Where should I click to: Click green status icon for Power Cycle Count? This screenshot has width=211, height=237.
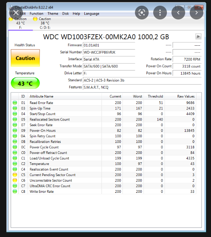pyautogui.click(x=15, y=147)
